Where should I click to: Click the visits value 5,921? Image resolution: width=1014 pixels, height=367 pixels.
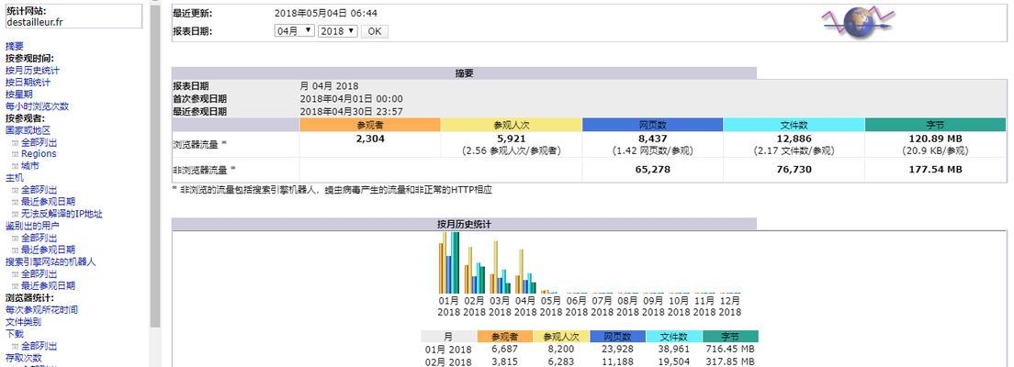click(512, 139)
